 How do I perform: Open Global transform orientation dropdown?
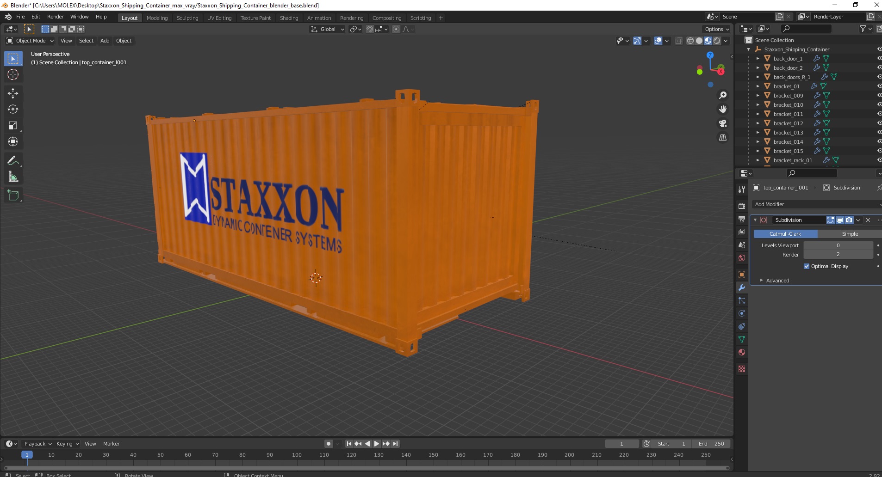click(x=328, y=29)
